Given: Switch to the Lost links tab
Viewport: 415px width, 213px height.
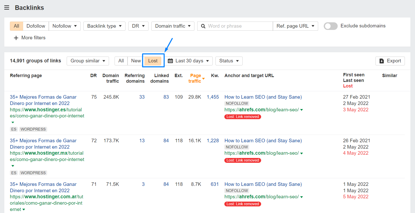Looking at the screenshot, I should click(x=153, y=61).
